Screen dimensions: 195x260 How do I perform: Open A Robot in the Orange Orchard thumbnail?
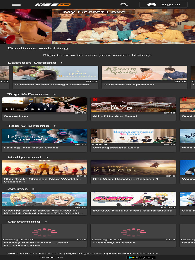pos(56,73)
